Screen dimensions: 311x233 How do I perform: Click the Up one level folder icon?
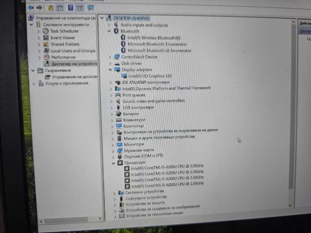point(51,8)
